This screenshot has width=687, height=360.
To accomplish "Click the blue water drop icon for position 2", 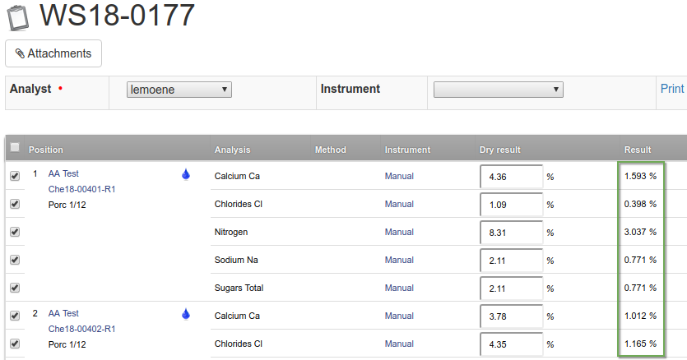I will coord(186,313).
